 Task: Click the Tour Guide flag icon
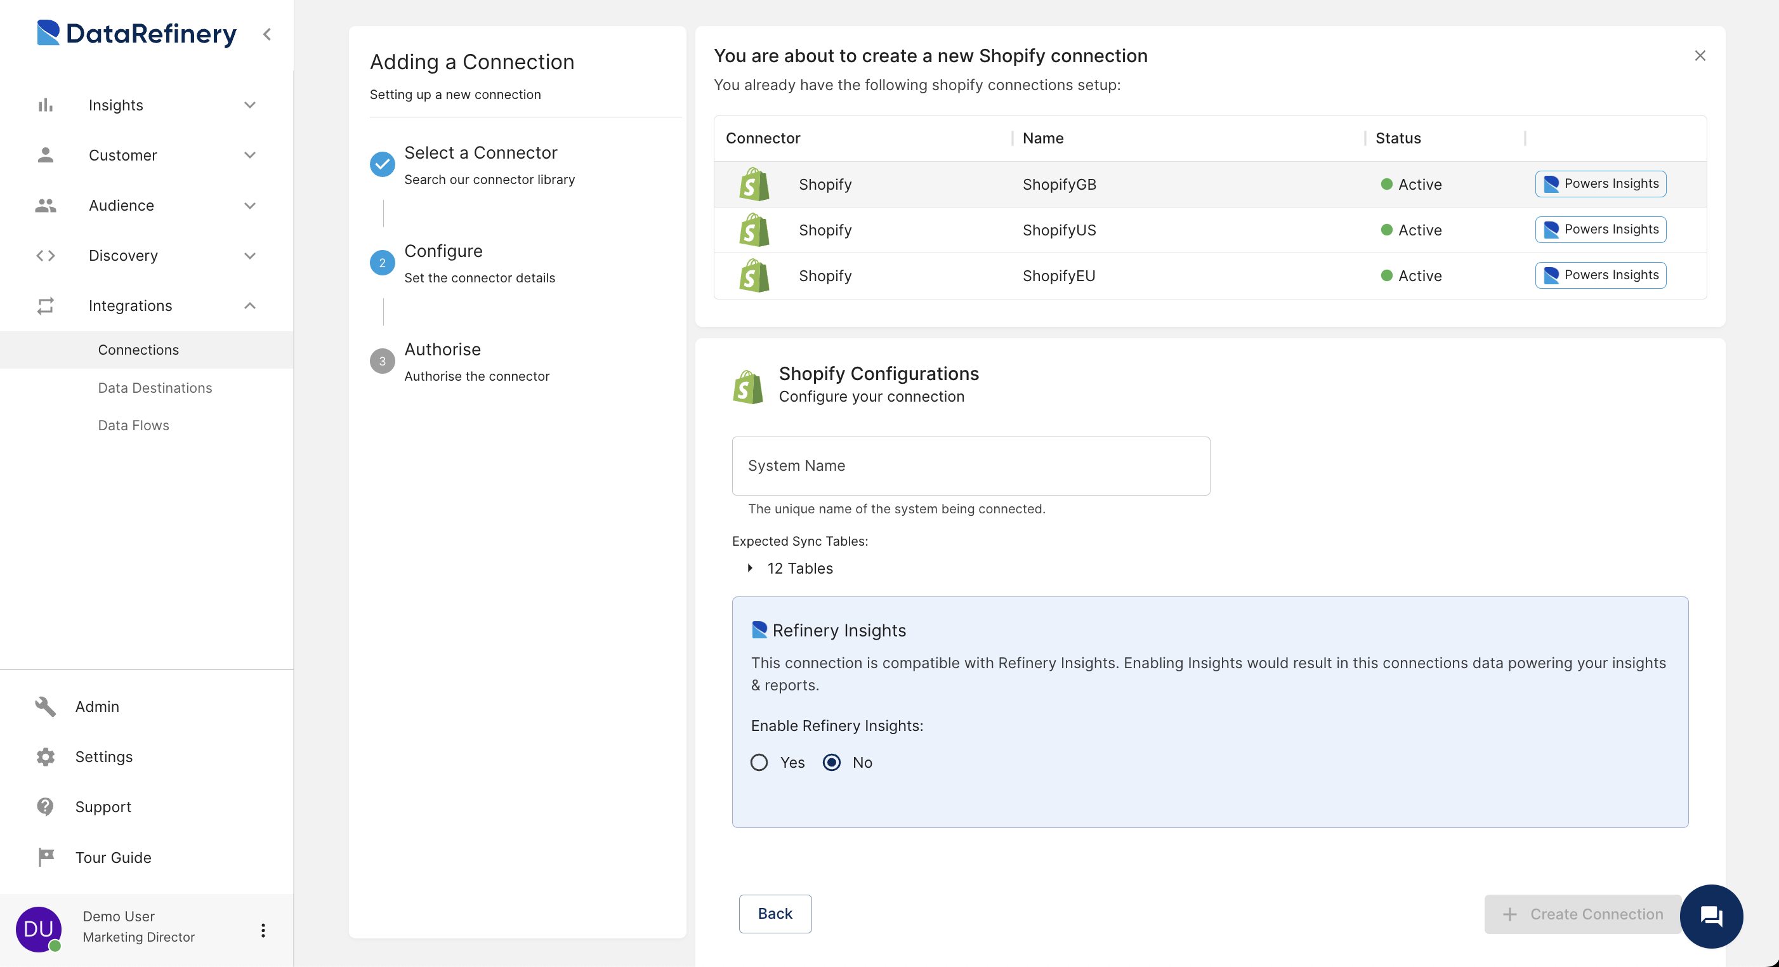point(46,857)
